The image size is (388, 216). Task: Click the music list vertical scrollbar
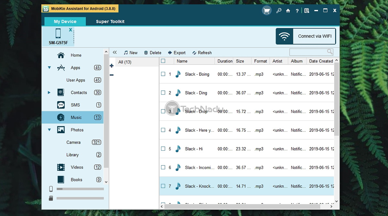[x=337, y=99]
